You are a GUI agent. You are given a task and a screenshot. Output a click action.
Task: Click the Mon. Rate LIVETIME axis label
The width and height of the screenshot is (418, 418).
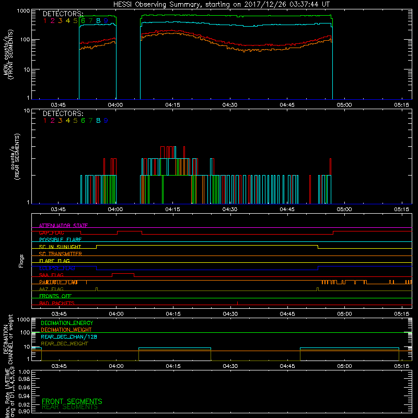9,393
